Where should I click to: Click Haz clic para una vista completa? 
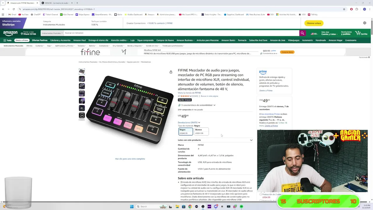tap(130, 159)
